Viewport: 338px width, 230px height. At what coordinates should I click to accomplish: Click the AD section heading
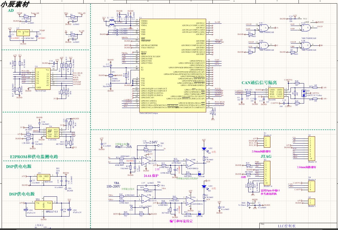pos(10,10)
